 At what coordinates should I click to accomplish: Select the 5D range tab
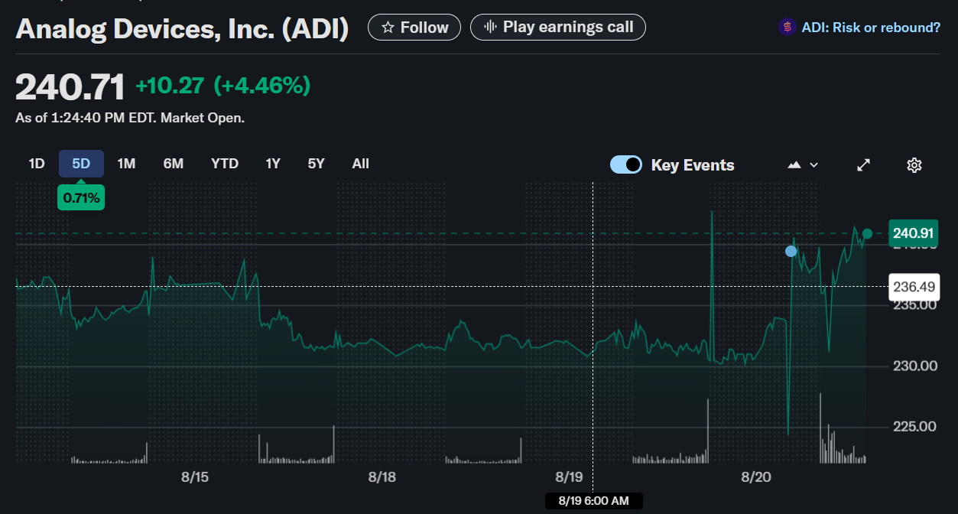pos(81,164)
